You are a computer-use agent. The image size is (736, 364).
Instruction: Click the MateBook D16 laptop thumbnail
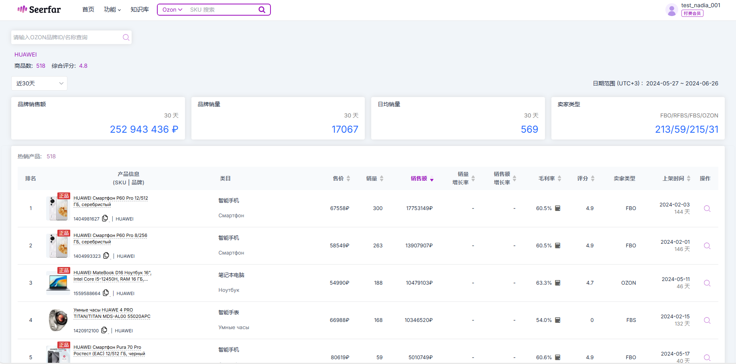(x=58, y=283)
